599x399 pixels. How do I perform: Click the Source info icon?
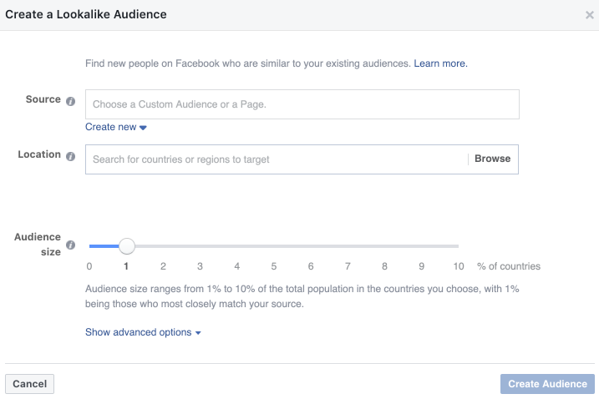[70, 100]
